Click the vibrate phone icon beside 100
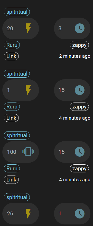 [x=28, y=152]
